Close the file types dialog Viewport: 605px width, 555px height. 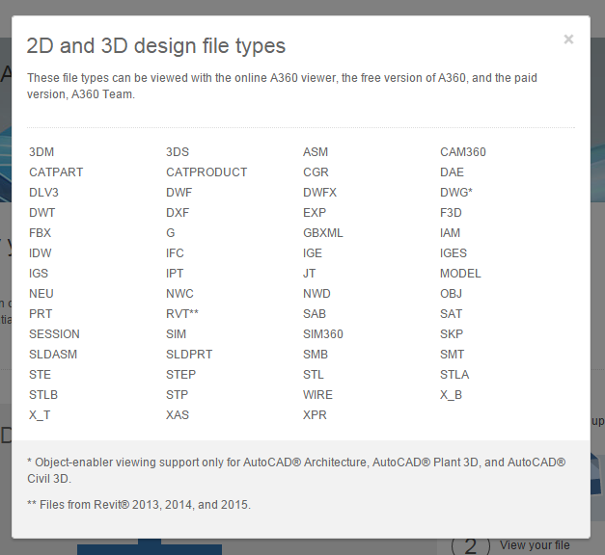[568, 40]
